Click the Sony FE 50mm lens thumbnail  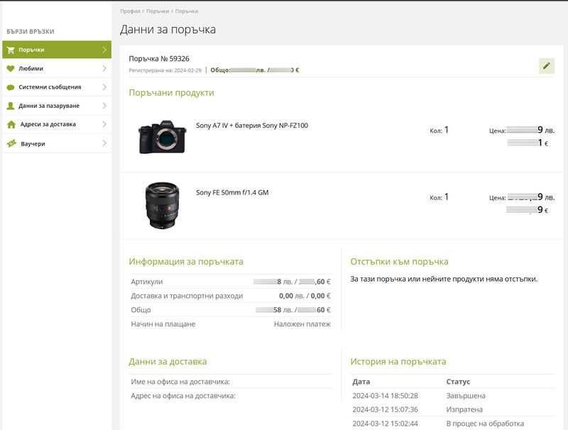pyautogui.click(x=162, y=205)
